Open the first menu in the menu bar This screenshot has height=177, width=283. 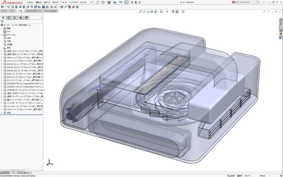[x=30, y=2]
